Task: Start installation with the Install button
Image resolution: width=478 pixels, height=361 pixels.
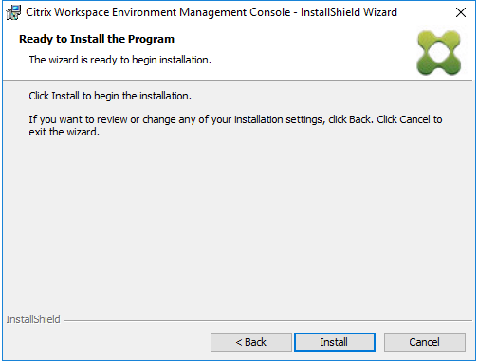Action: (335, 342)
